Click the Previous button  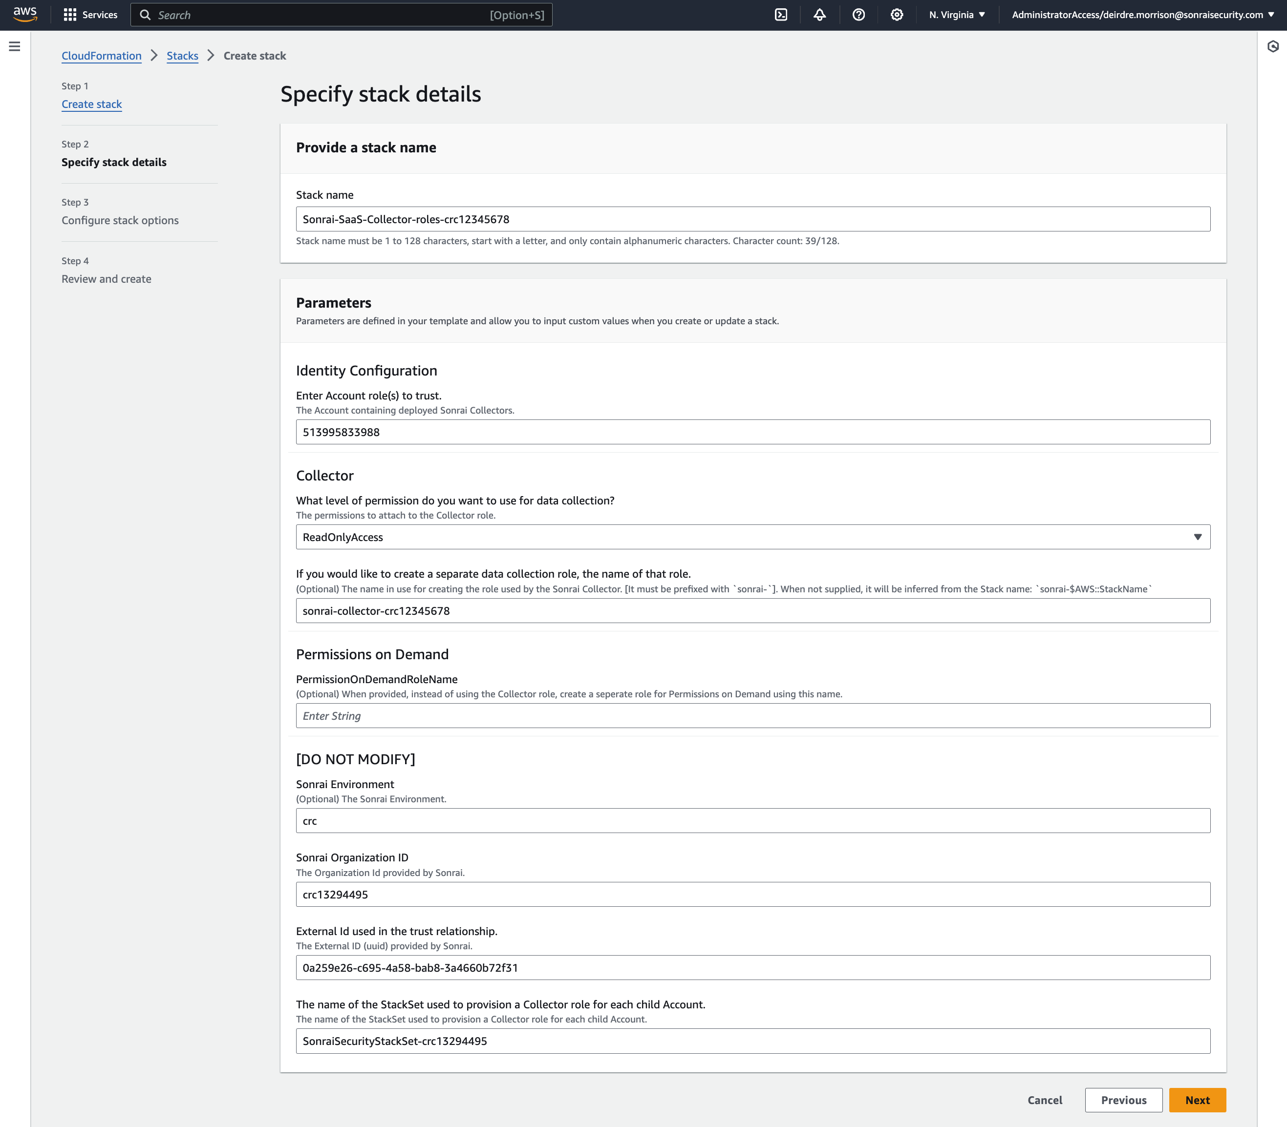pos(1123,1100)
